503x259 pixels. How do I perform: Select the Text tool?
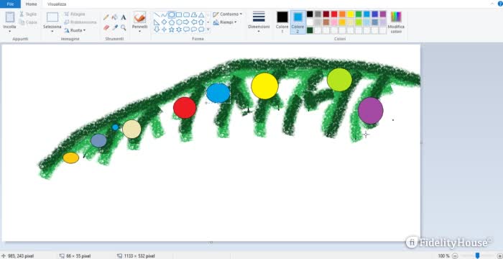click(x=123, y=17)
